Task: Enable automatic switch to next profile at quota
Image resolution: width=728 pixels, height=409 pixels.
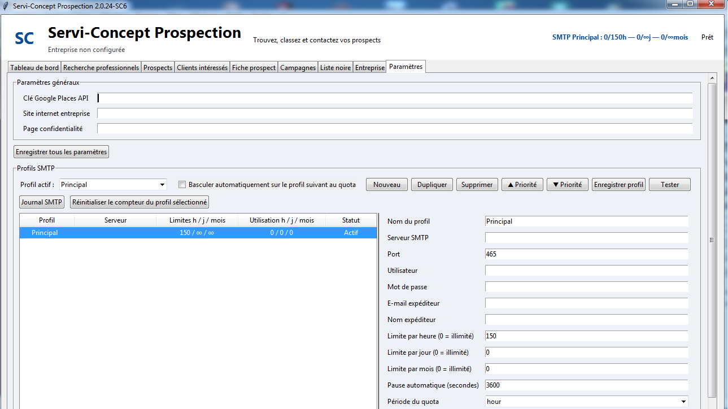Action: click(182, 185)
